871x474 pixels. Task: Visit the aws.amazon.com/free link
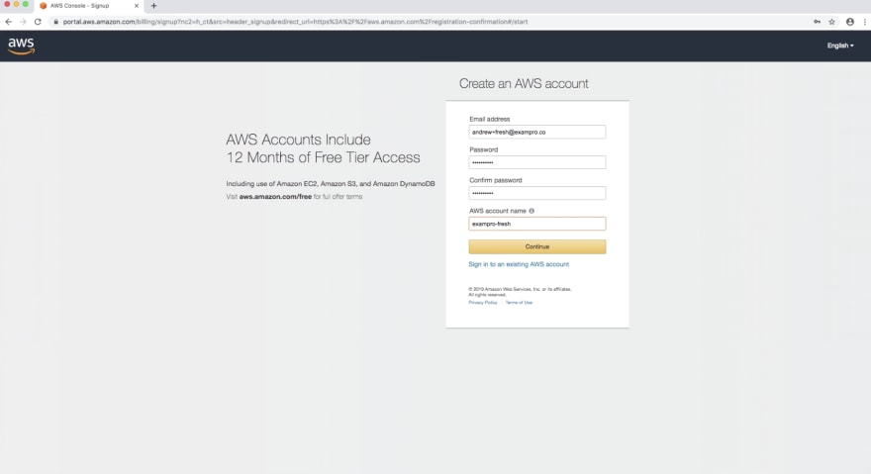(275, 197)
